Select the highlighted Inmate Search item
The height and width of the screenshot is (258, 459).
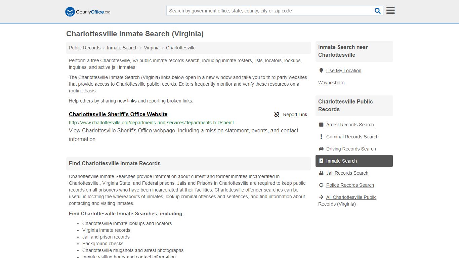354,161
